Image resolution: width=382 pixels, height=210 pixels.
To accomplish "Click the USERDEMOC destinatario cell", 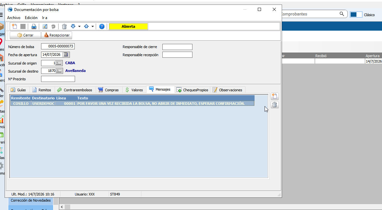I will click(43, 104).
